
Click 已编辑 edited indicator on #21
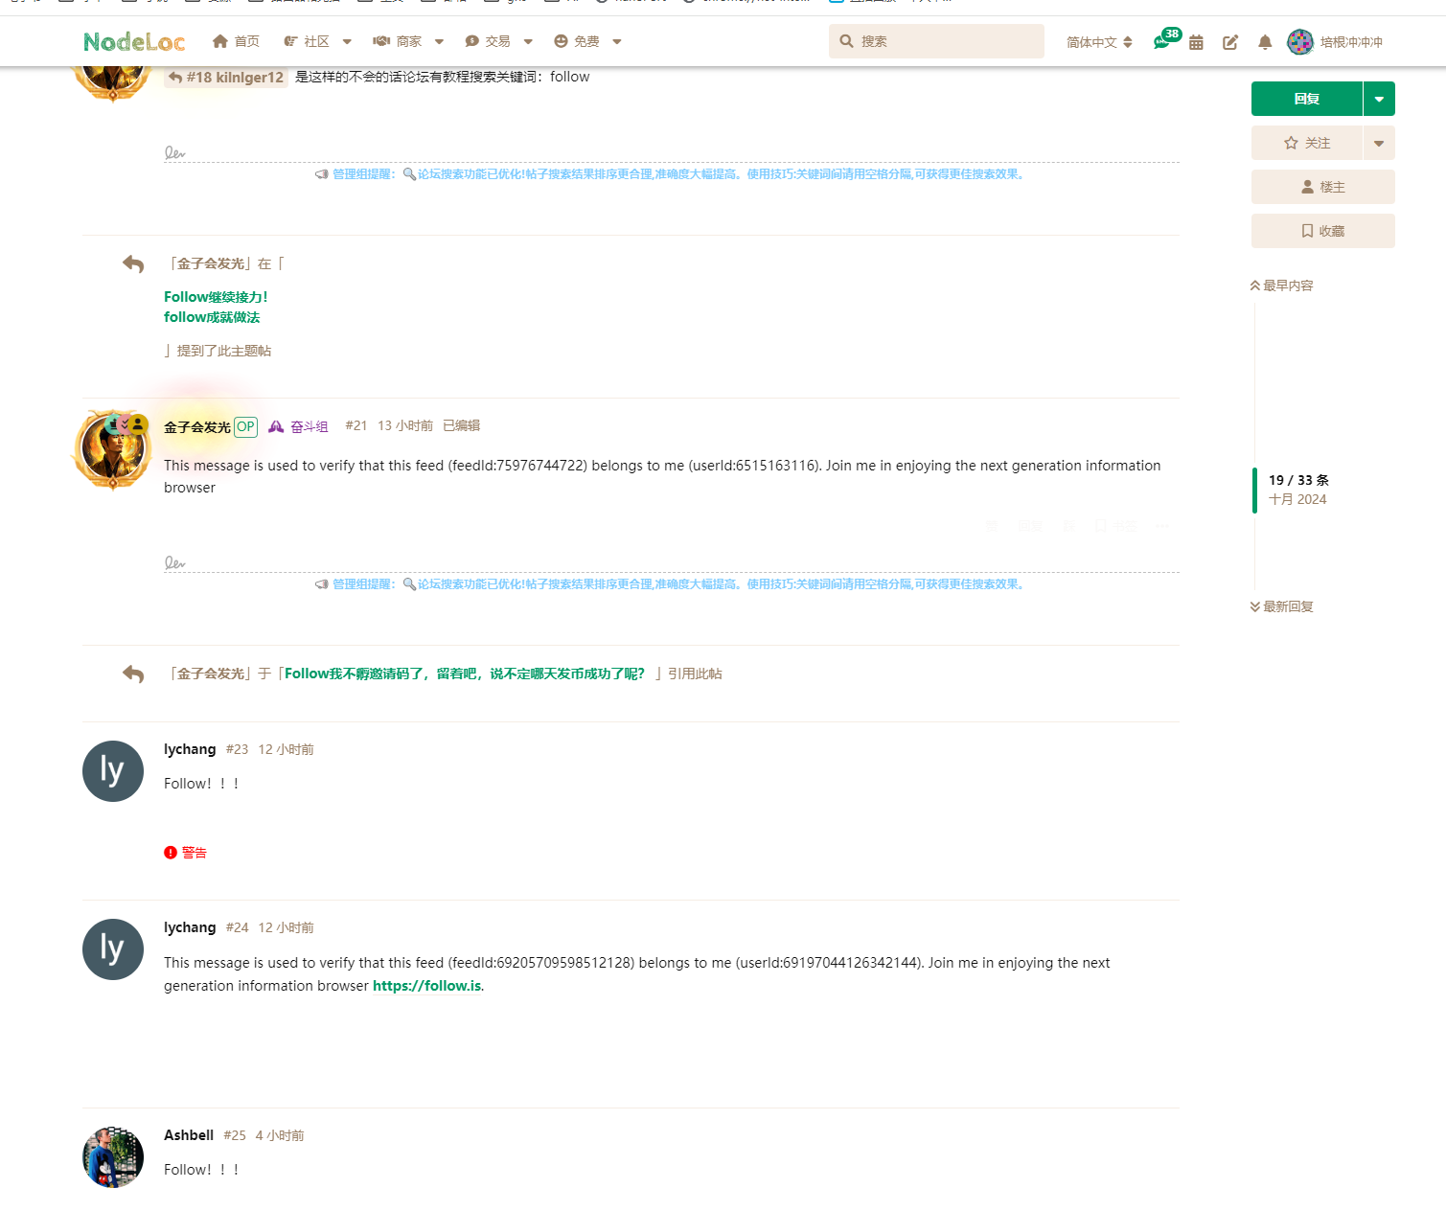[461, 425]
